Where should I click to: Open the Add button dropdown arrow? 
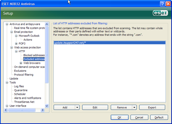pos(77,107)
